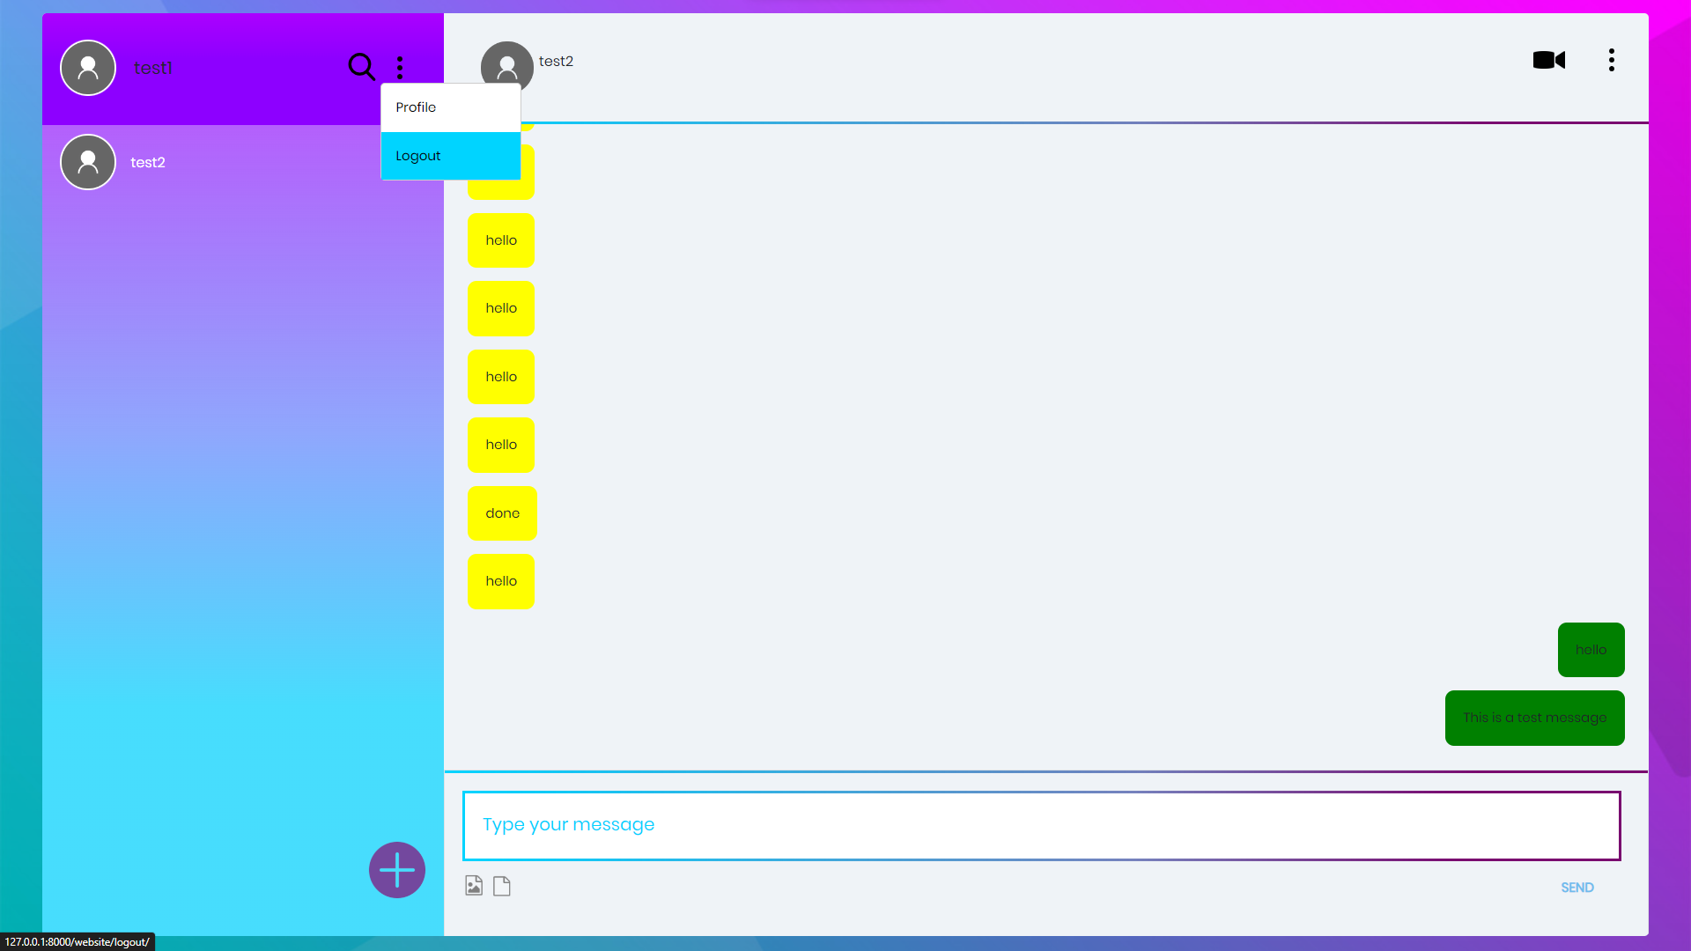Open the search in the contacts sidebar
The image size is (1691, 951).
[361, 67]
